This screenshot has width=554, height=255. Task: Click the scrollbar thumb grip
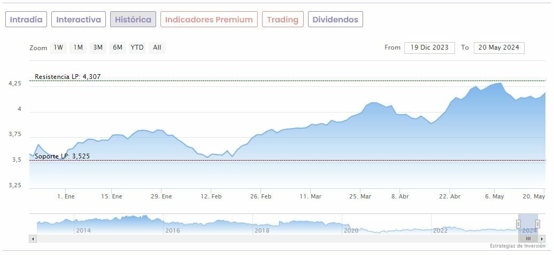[x=528, y=239]
